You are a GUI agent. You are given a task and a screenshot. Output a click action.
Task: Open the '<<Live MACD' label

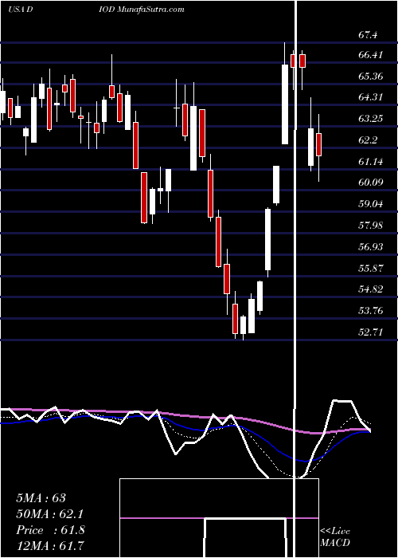[x=335, y=537]
